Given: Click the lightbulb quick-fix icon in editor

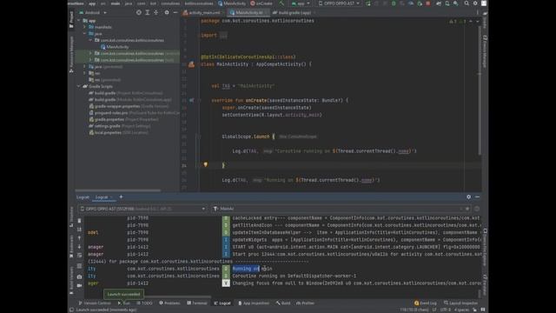Looking at the screenshot, I should click(205, 164).
